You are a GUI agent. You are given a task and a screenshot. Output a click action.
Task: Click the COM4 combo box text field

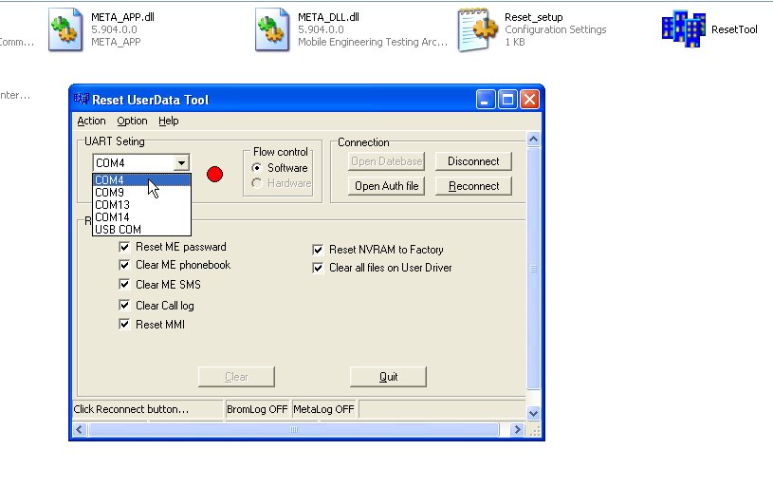133,163
